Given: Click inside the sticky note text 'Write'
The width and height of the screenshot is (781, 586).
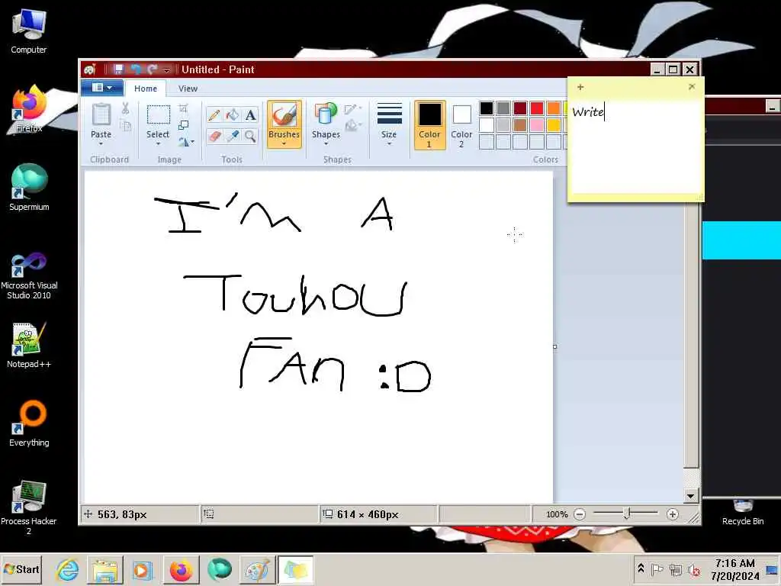Looking at the screenshot, I should 588,112.
